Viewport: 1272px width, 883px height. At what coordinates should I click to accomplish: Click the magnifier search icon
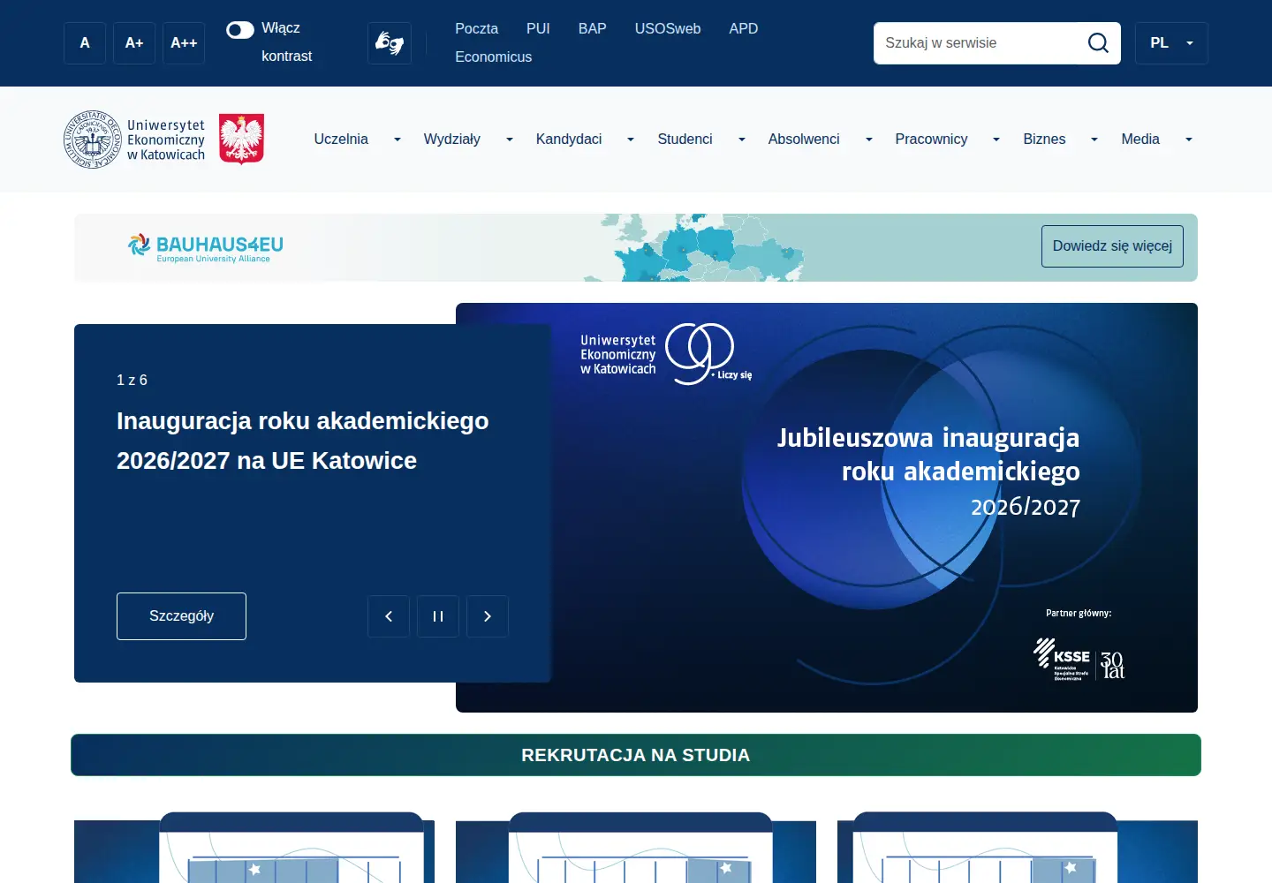click(x=1098, y=43)
